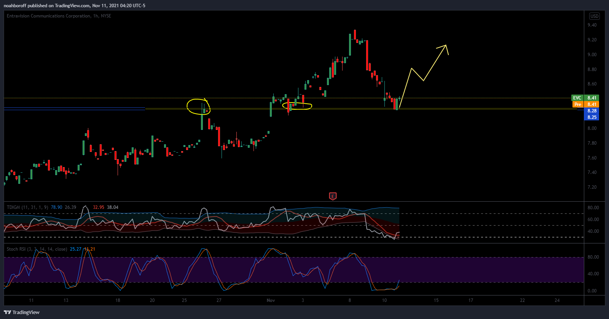Click the 7.60 price axis label

[x=592, y=158]
